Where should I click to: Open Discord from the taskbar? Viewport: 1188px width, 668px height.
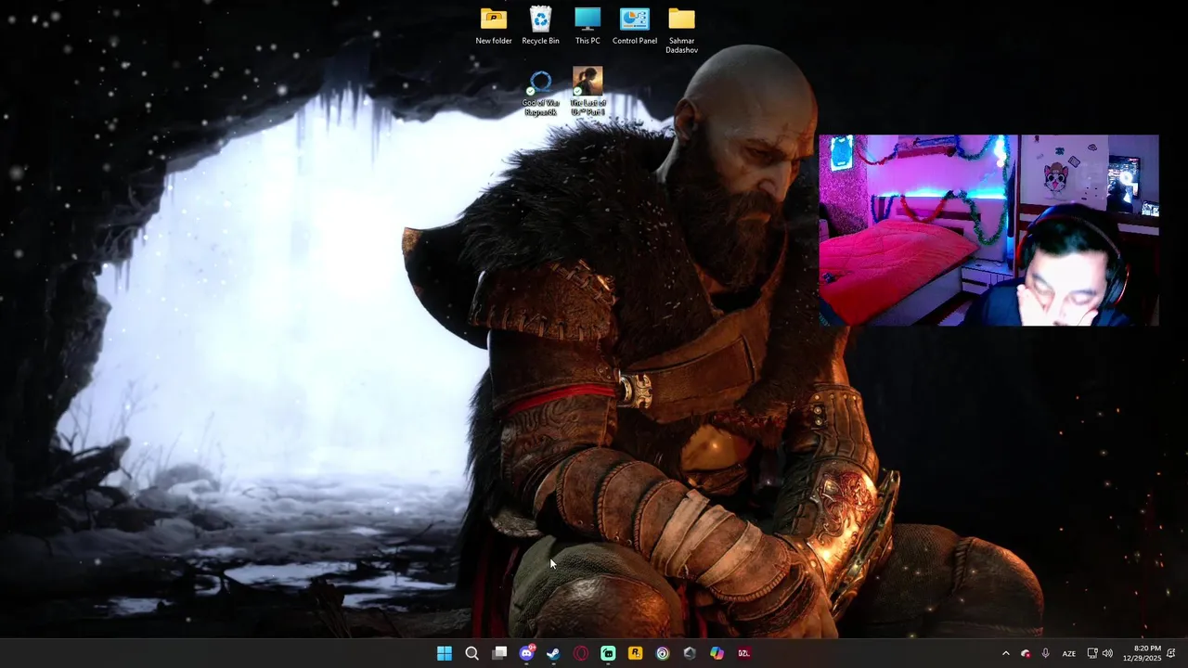pos(526,653)
